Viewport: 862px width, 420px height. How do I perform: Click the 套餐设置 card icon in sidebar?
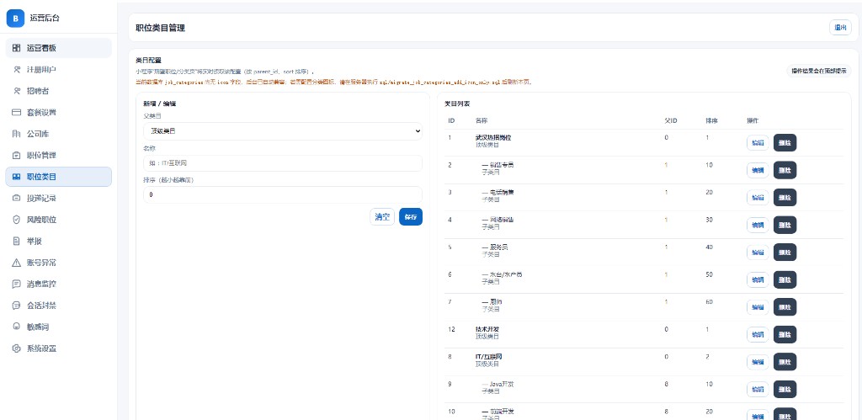[17, 112]
